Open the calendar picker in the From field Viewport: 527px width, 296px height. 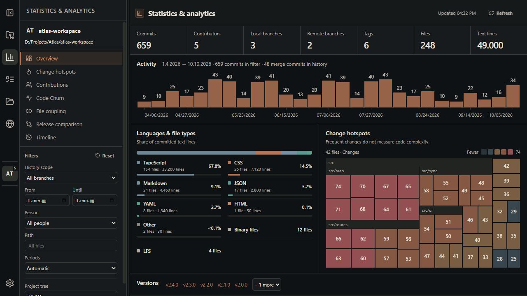pyautogui.click(x=64, y=200)
